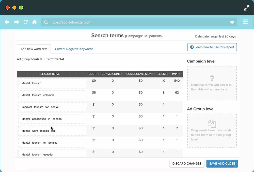The image size is (254, 172).
Task: Click the 540 impressions value
Action: click(177, 81)
